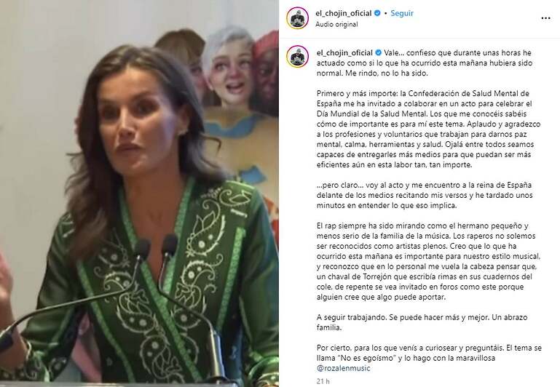
Task: Open the @rozalenmusic mention link
Action: pos(344,368)
